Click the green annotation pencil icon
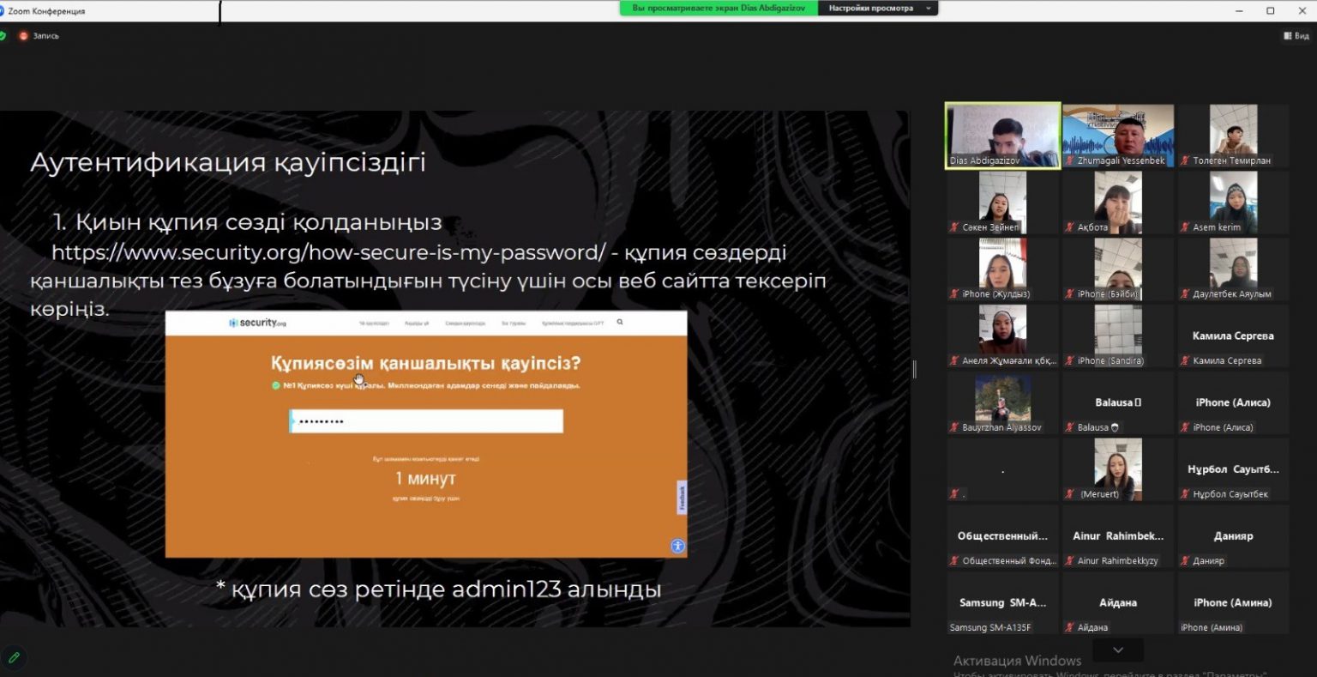The height and width of the screenshot is (677, 1317). pos(13,657)
